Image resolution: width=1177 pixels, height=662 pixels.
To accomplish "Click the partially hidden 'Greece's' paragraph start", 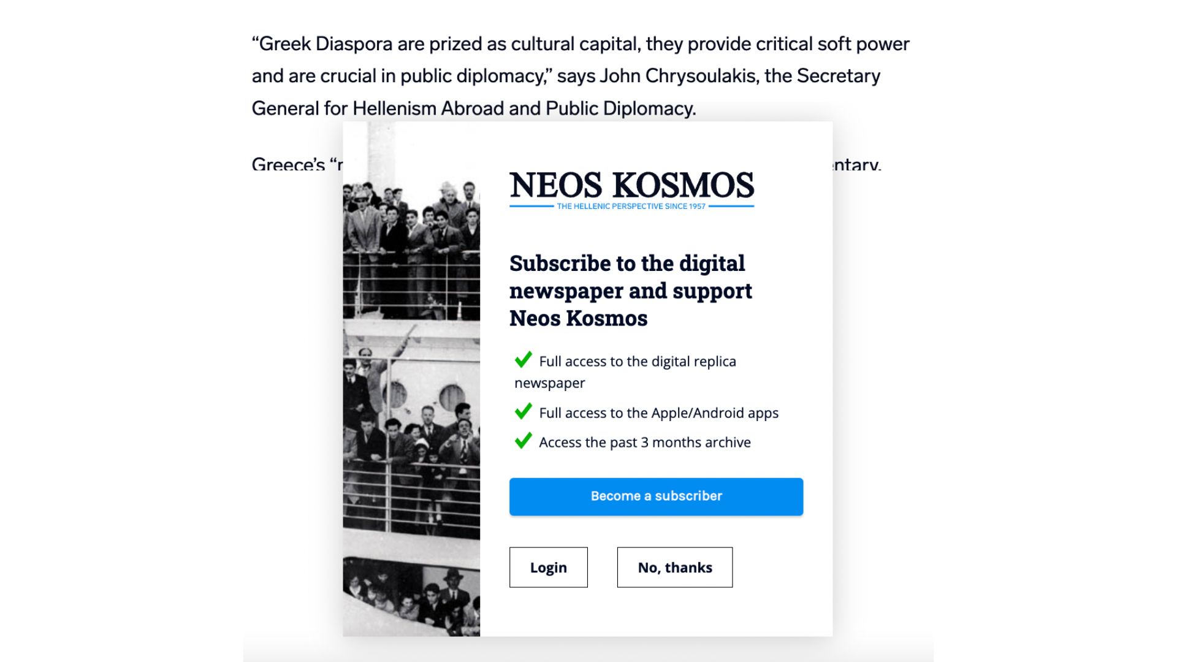I will pos(288,164).
